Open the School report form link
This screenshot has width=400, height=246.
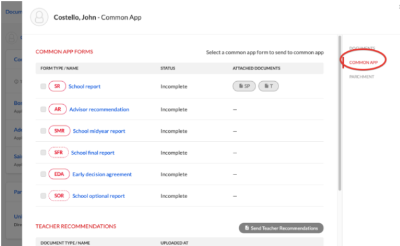click(84, 86)
